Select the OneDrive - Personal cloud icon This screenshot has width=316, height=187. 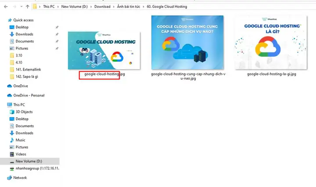10,95
